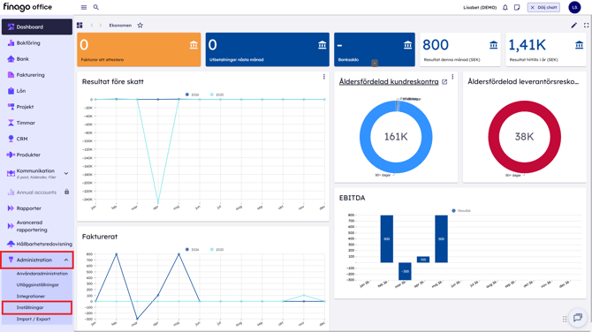Viewport: 592px width, 332px height.
Task: Grab the dotted drag handle beside chat icon
Action: 565,319
